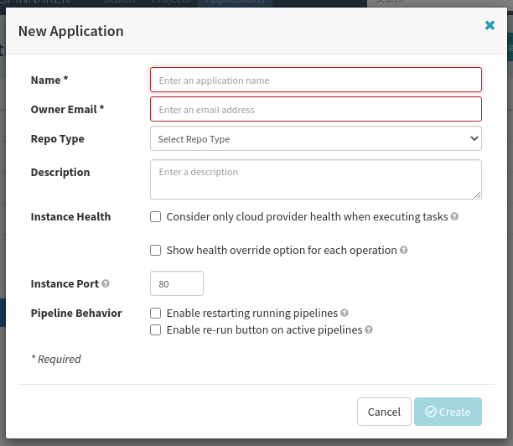Check enable re-run button on active pipelines
This screenshot has height=446, width=513.
[155, 330]
